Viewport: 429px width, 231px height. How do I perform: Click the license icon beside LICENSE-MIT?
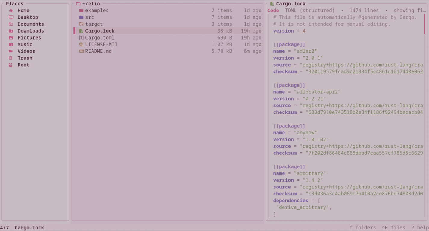(x=81, y=44)
